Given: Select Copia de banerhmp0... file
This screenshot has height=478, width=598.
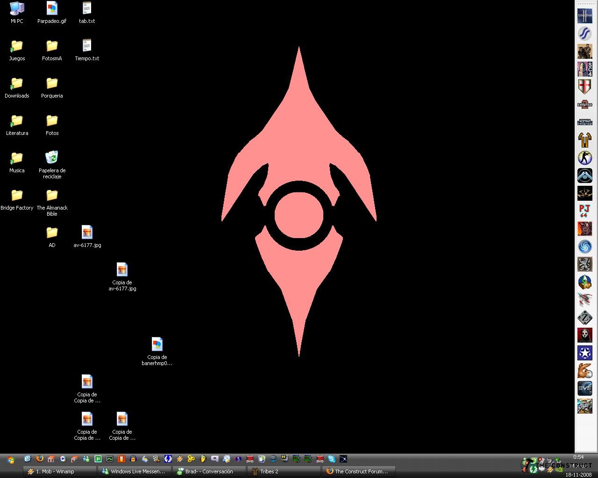Looking at the screenshot, I should (157, 351).
